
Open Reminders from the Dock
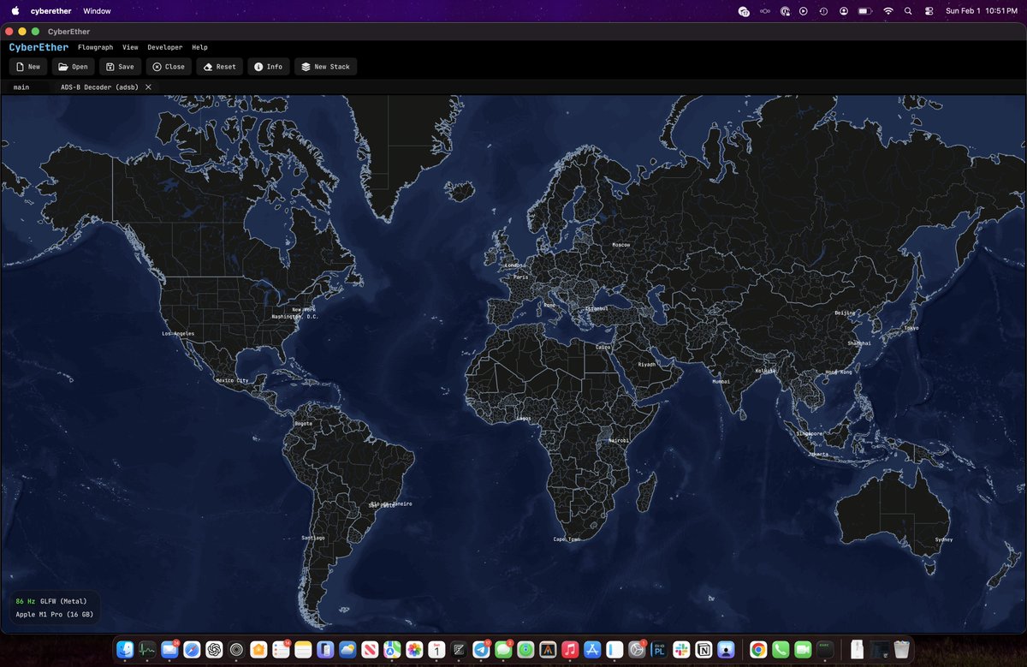(x=281, y=649)
